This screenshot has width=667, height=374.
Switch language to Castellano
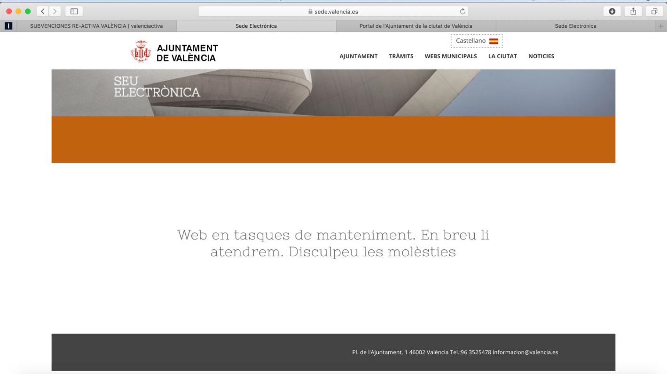coord(476,41)
